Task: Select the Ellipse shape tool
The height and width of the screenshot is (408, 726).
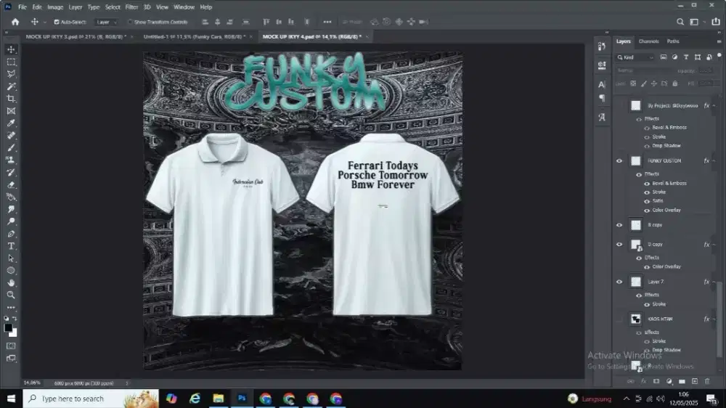Action: point(11,271)
